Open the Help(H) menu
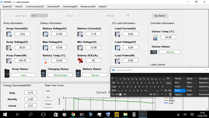Screen dimensions: 209x118 click(x=102, y=7)
